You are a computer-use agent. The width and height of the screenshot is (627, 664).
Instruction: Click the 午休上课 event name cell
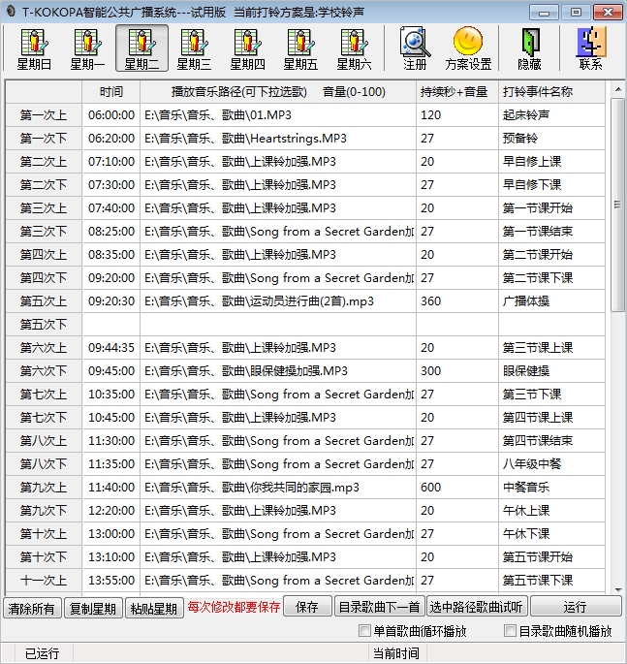pos(551,510)
